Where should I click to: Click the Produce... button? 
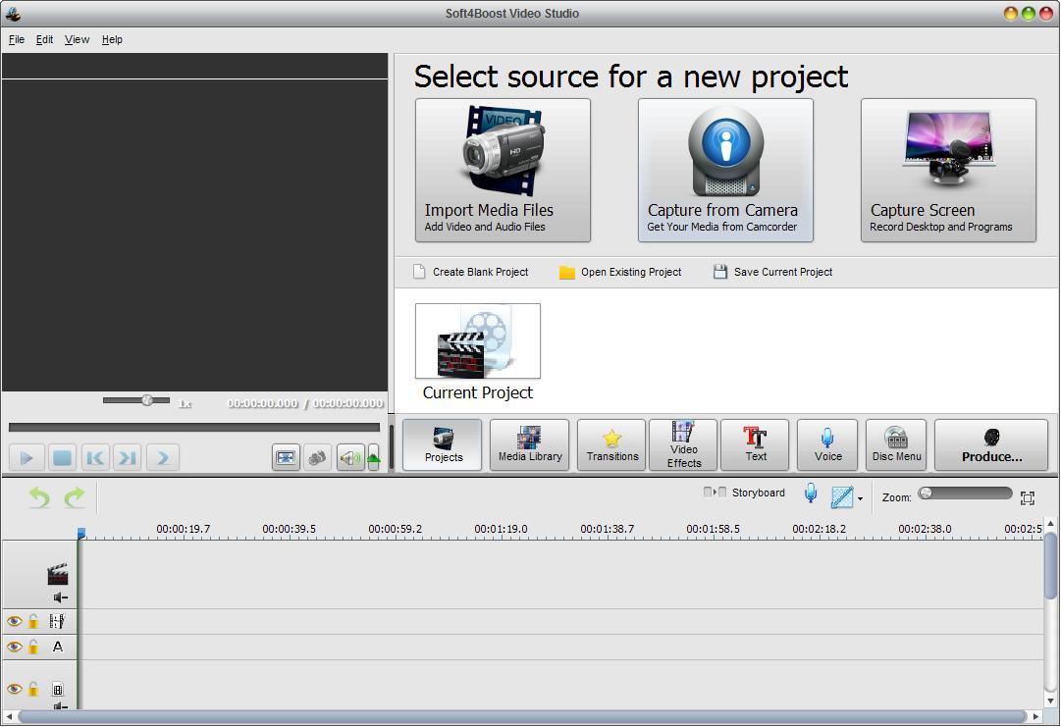[991, 444]
